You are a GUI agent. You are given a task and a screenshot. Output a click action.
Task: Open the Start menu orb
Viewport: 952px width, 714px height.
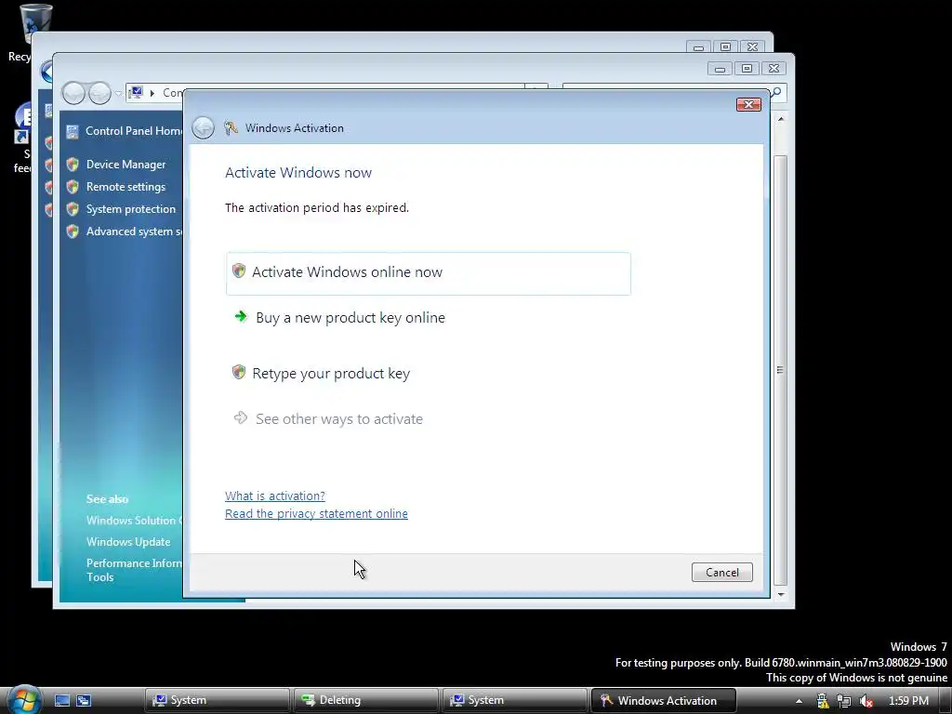(24, 699)
